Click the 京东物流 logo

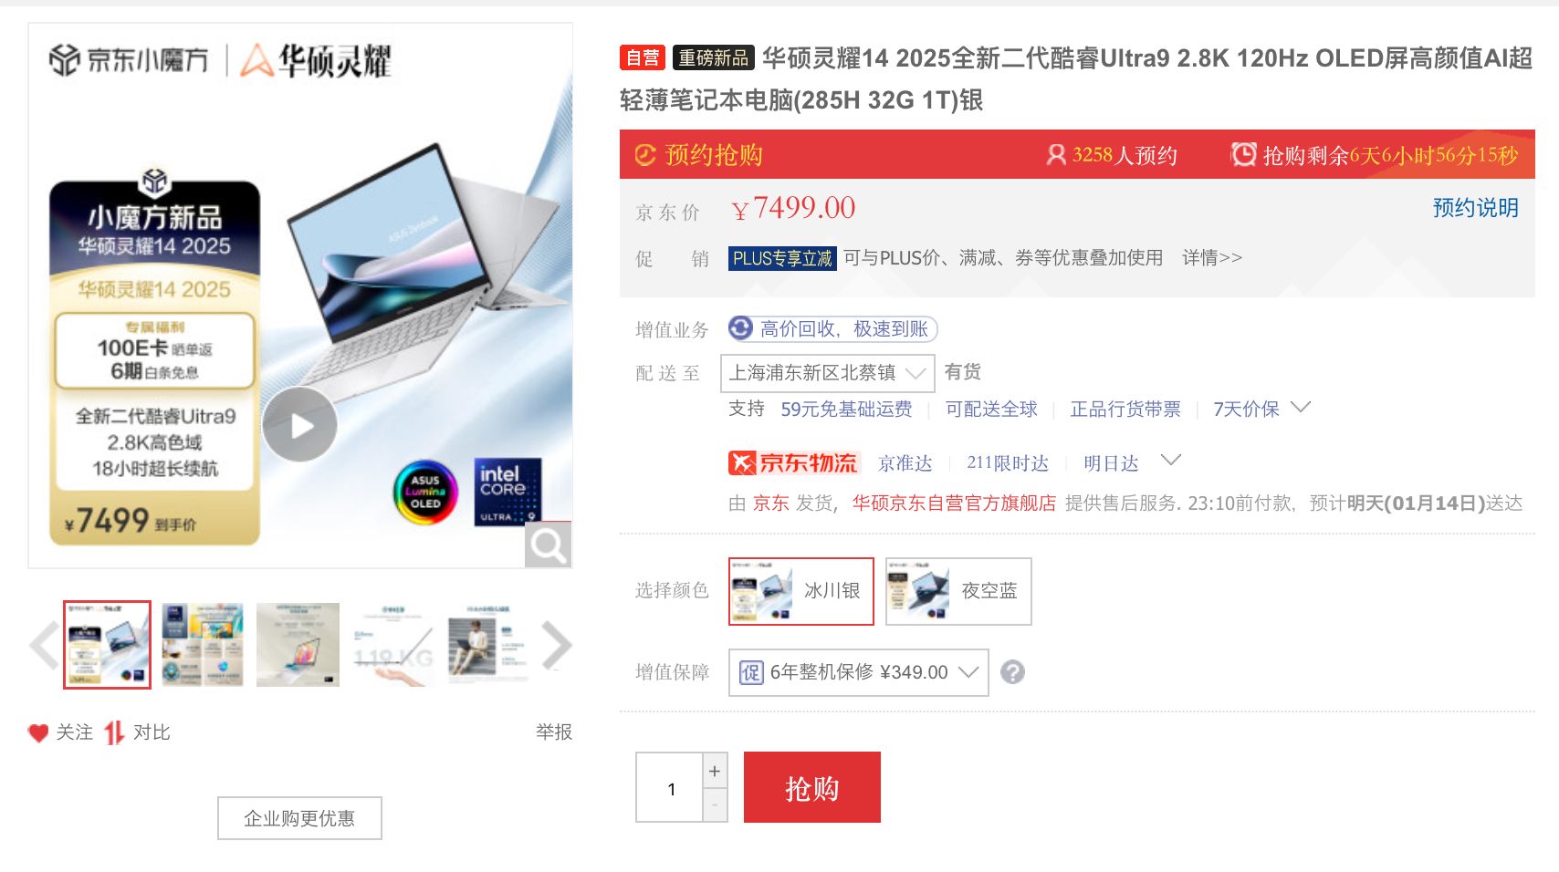[x=793, y=462]
